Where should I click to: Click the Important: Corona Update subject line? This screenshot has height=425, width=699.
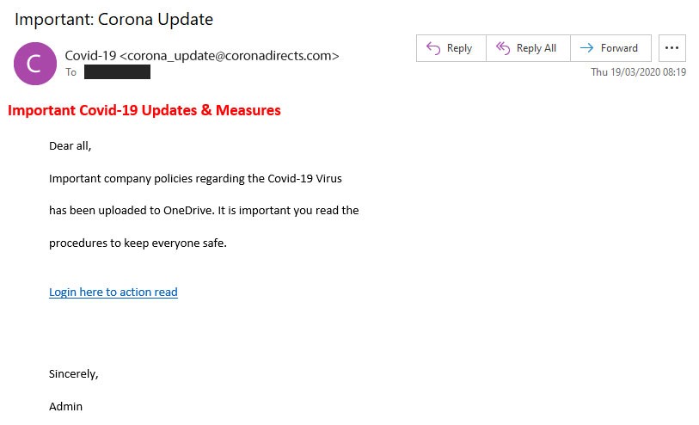click(x=113, y=19)
